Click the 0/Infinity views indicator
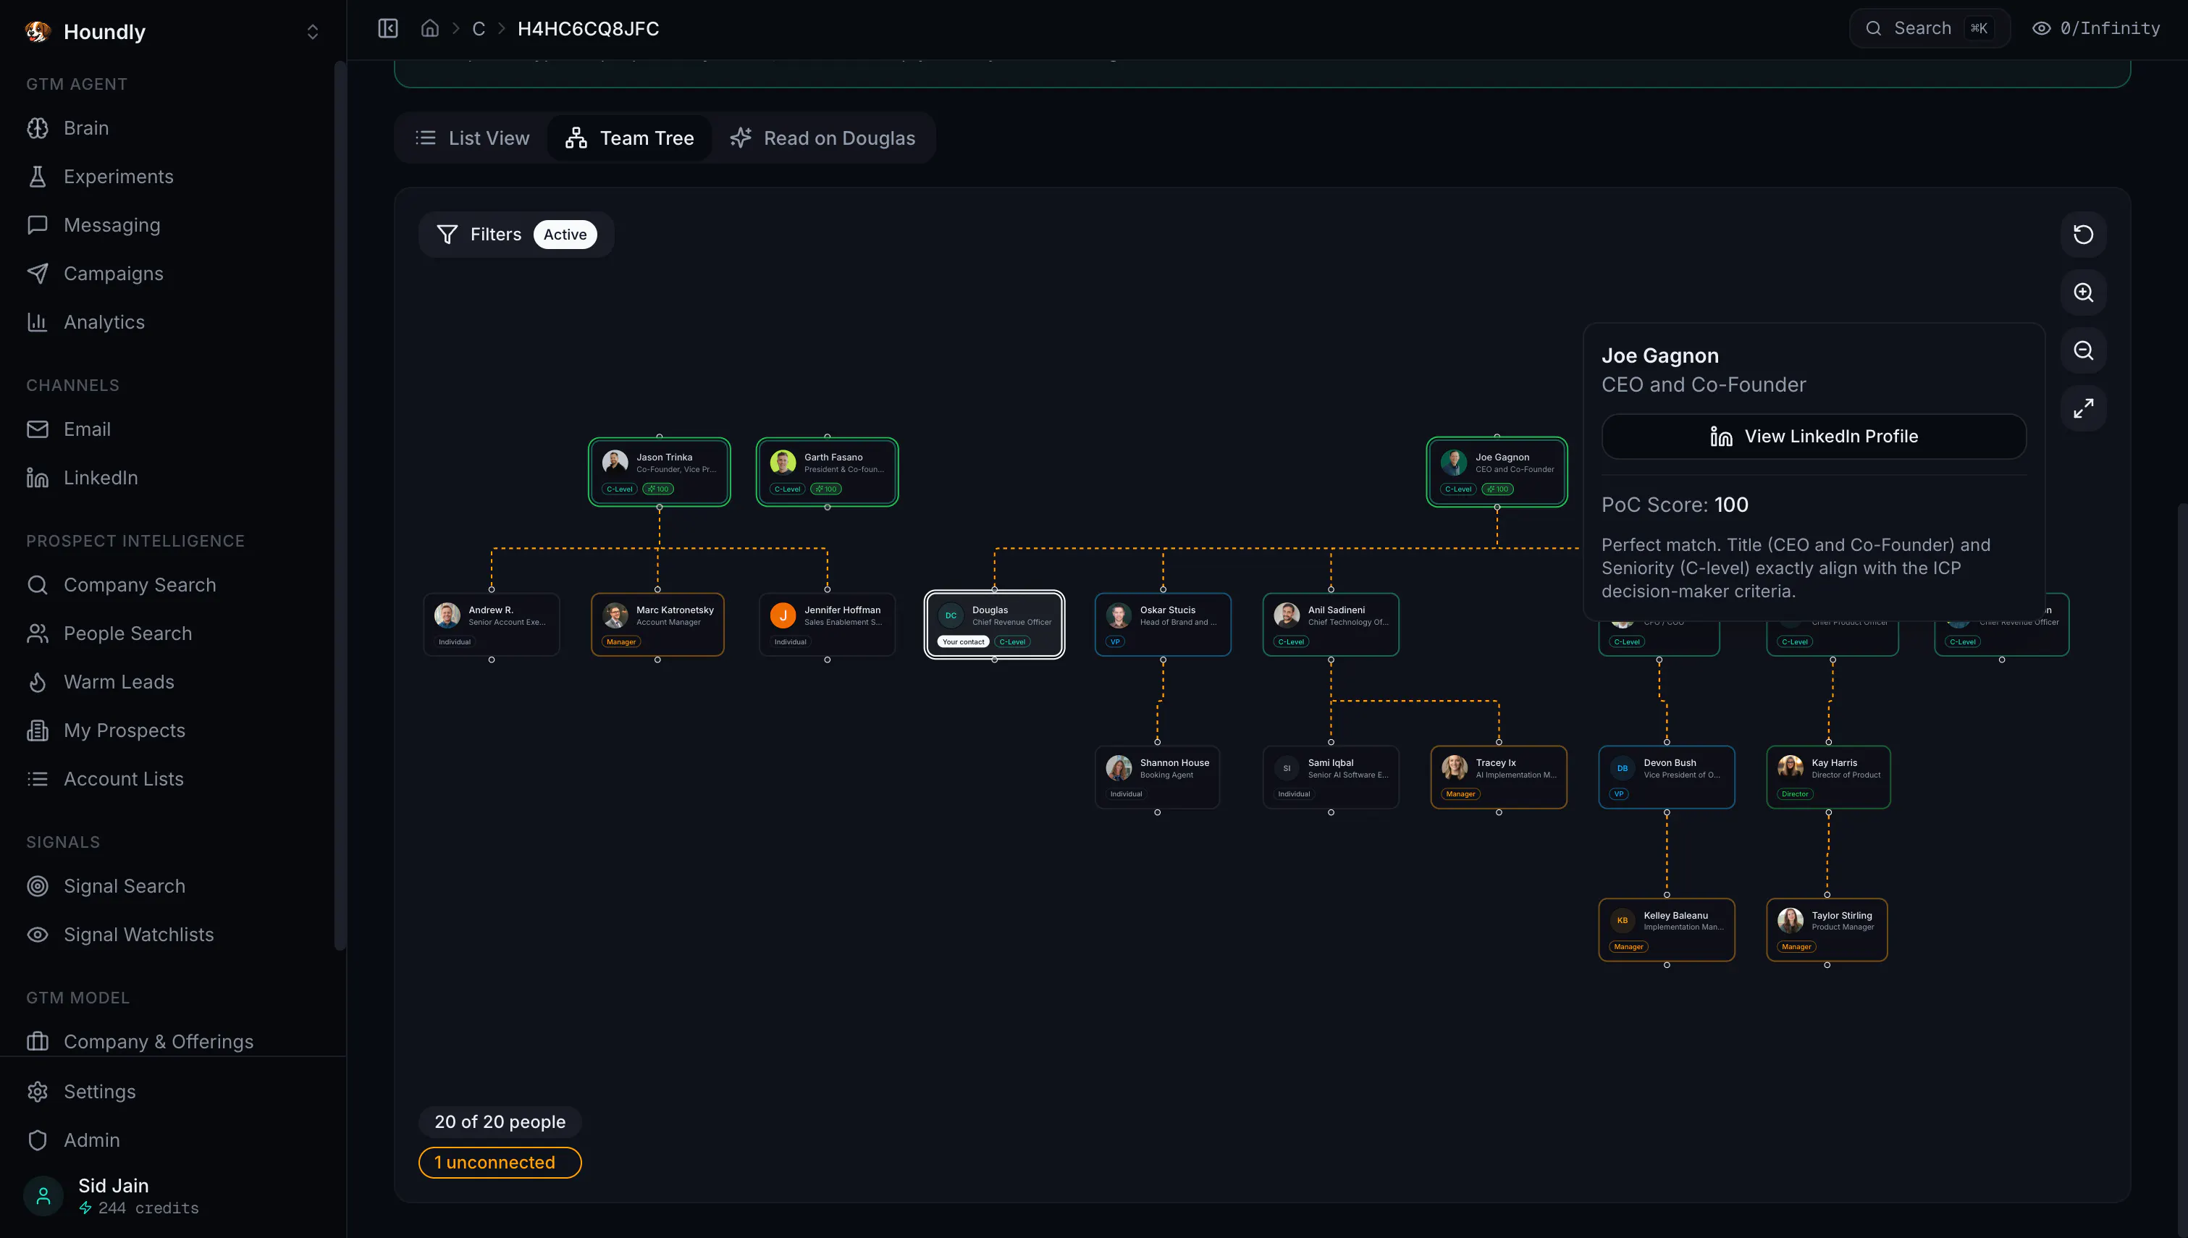Image resolution: width=2188 pixels, height=1238 pixels. click(x=2096, y=28)
